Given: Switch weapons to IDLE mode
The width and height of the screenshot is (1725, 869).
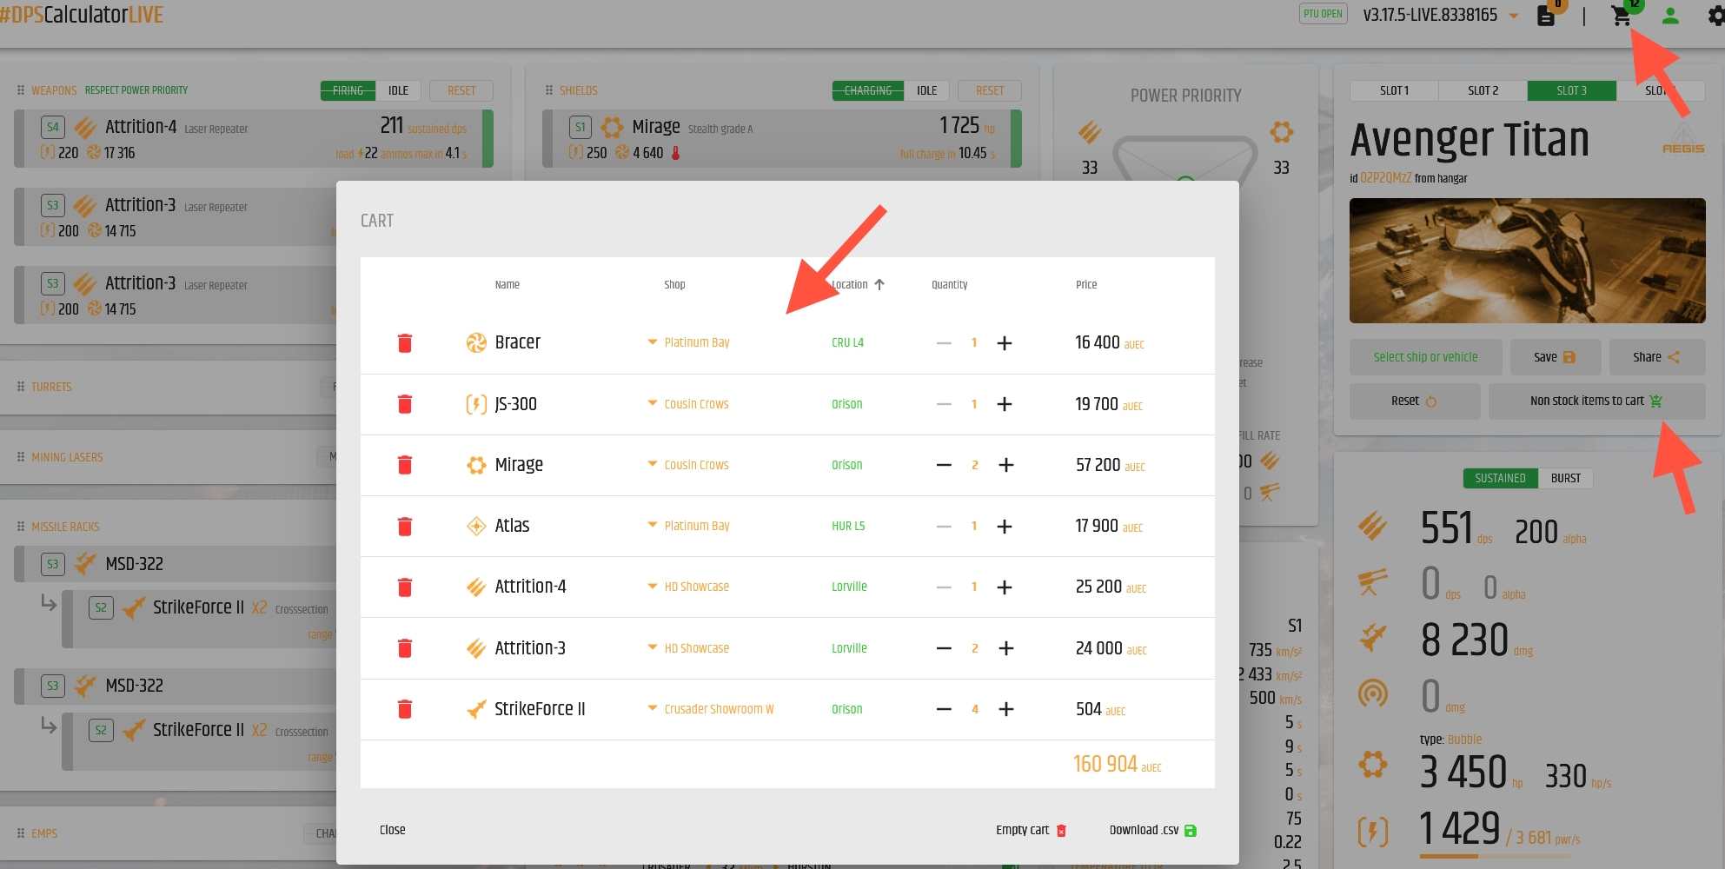Looking at the screenshot, I should pos(398,90).
